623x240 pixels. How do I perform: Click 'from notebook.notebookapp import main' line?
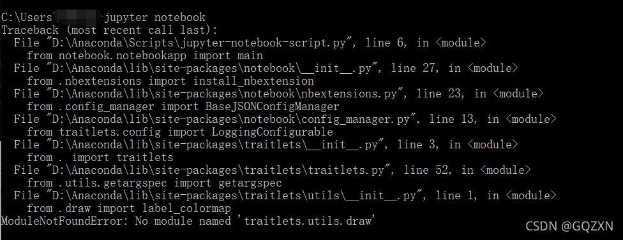(x=145, y=55)
